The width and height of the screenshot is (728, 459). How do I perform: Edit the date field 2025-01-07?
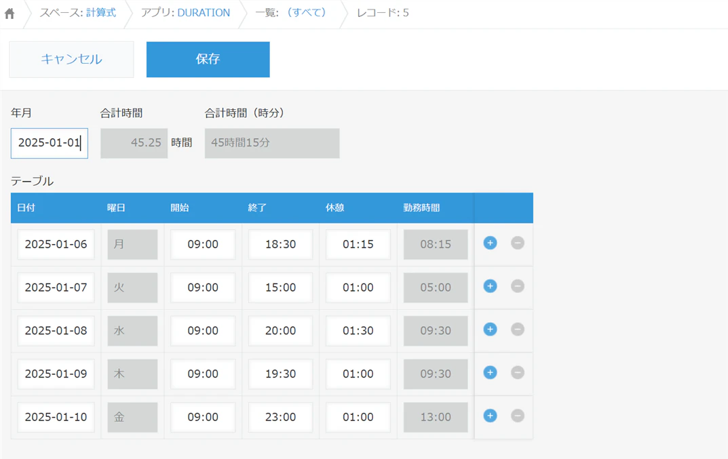56,287
